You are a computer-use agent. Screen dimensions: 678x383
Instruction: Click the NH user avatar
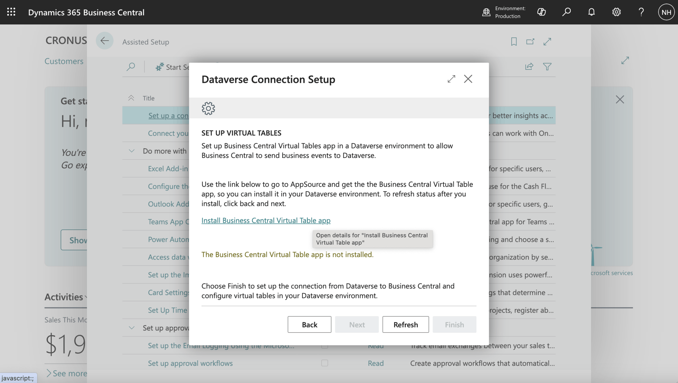click(666, 12)
